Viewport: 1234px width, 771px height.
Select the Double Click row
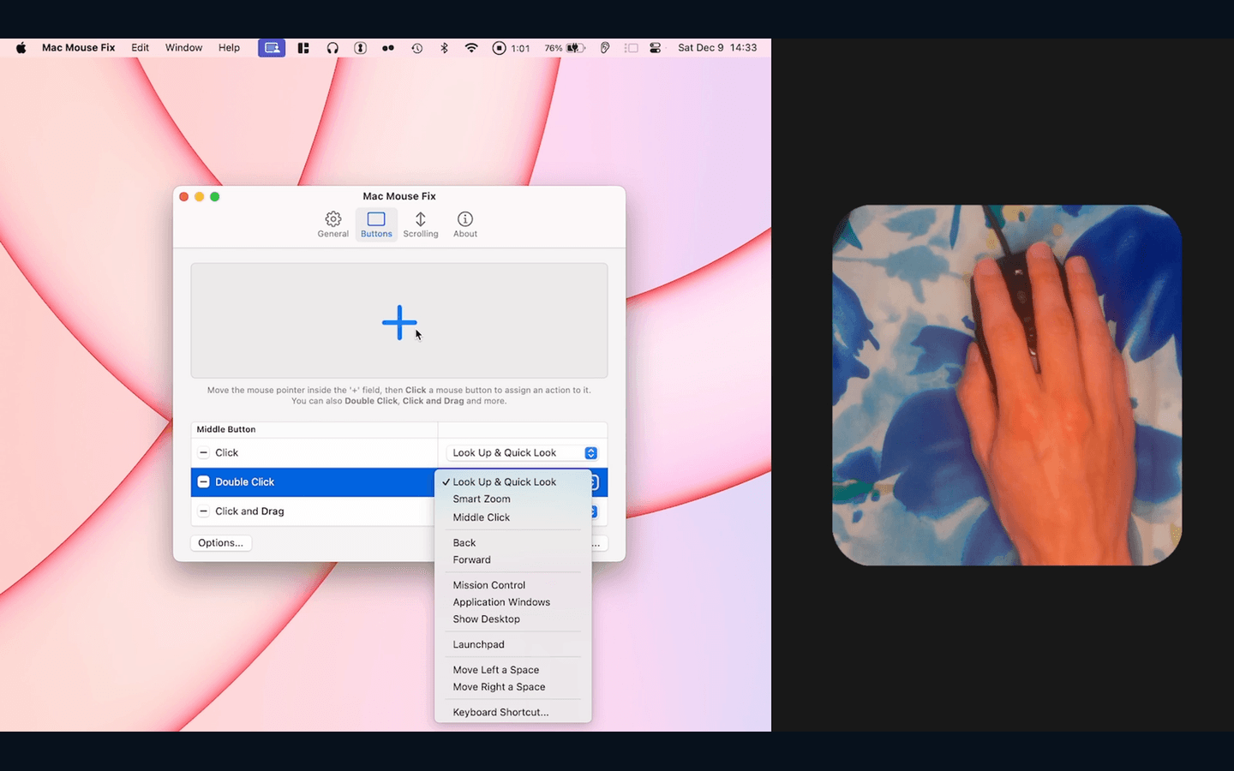coord(314,481)
